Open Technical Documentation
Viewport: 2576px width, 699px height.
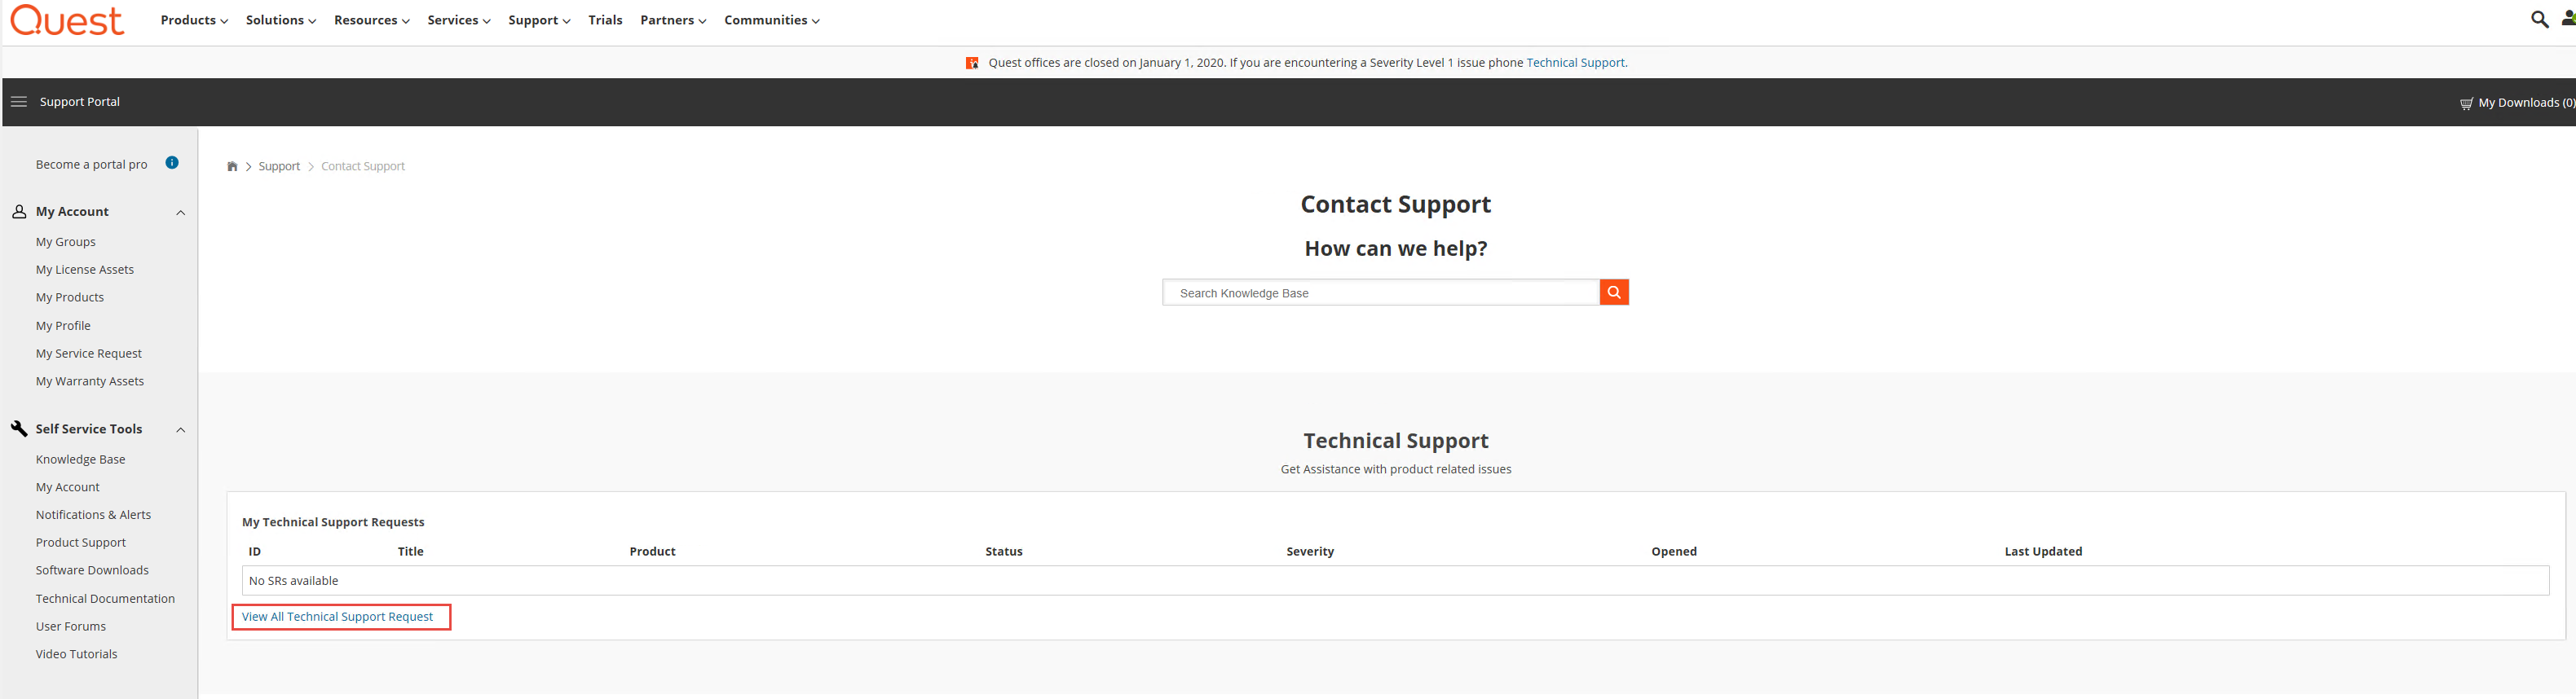pos(105,599)
